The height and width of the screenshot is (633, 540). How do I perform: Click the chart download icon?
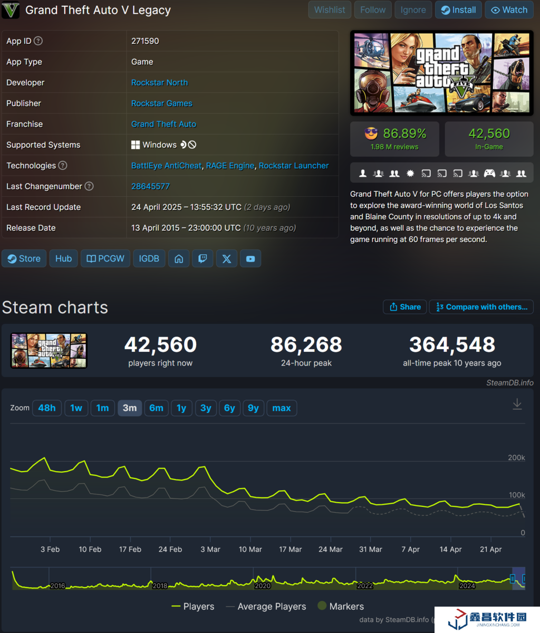tap(517, 404)
